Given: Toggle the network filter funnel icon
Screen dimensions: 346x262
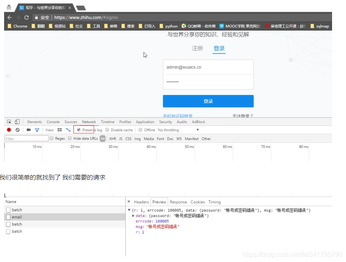Looking at the screenshot, I should (37, 130).
